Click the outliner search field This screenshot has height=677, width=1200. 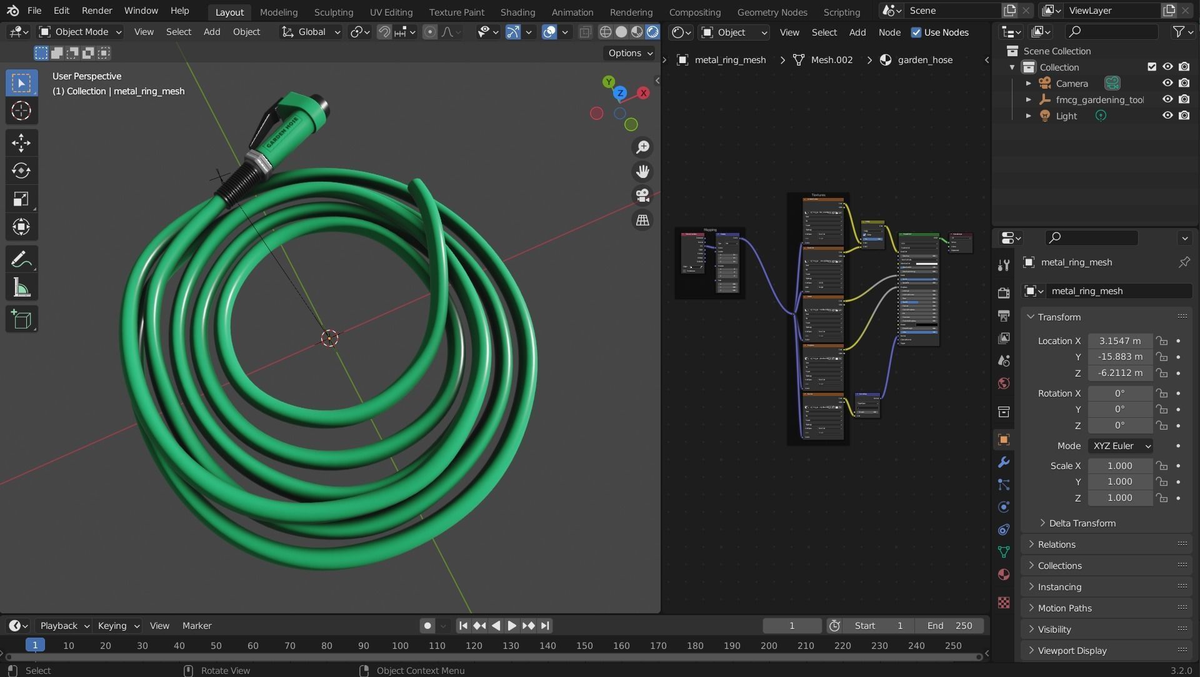[x=1112, y=32]
